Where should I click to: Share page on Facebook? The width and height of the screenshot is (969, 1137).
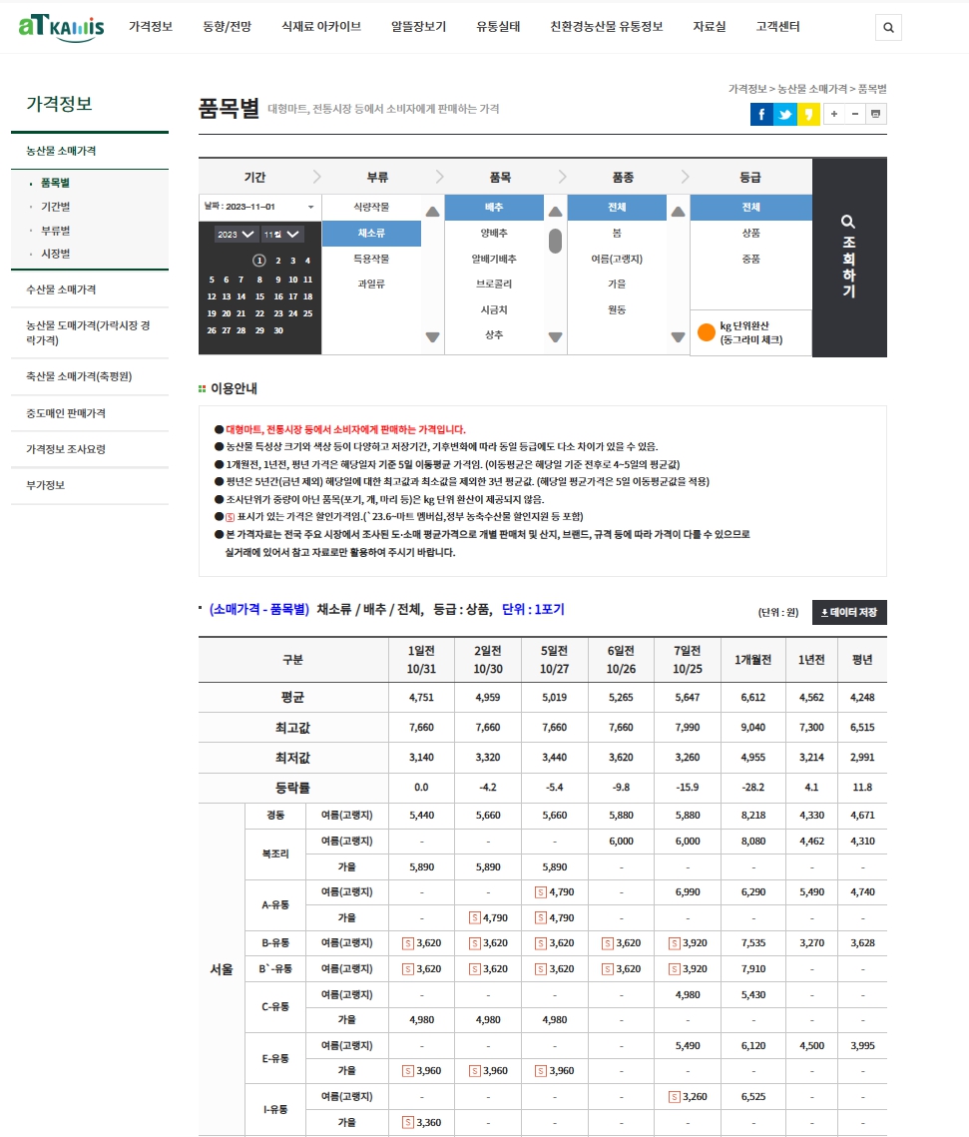(x=761, y=114)
